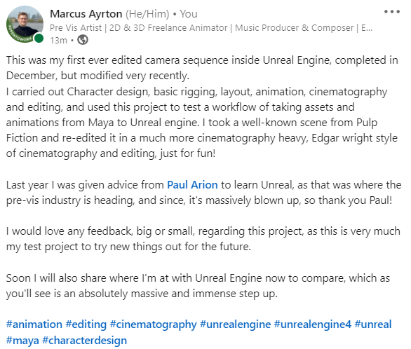Screen dimensions: 411x349
Task: Click the Pre Vis Artist headline text
Action: (211, 27)
